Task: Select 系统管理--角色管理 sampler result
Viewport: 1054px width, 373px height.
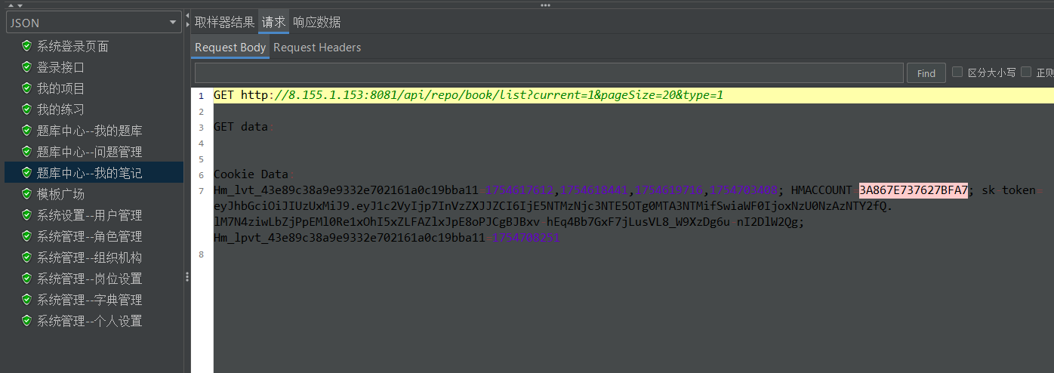Action: point(89,236)
